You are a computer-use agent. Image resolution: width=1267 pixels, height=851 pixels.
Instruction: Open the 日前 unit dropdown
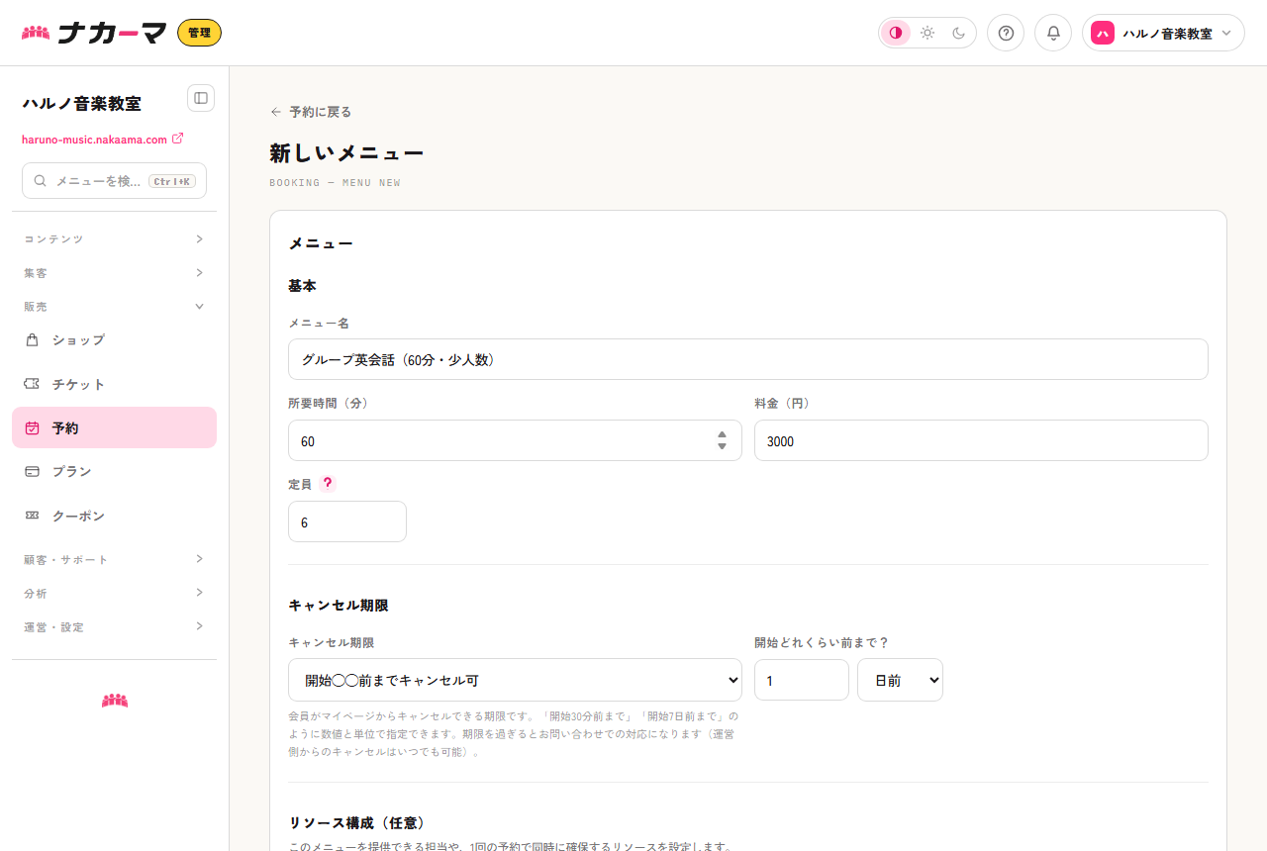pyautogui.click(x=900, y=680)
